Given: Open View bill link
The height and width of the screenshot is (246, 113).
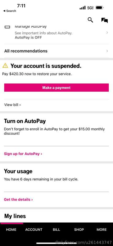Looking at the screenshot, I should coord(13,105).
